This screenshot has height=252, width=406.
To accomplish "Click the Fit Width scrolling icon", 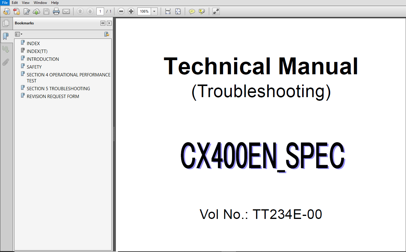I will coord(168,11).
